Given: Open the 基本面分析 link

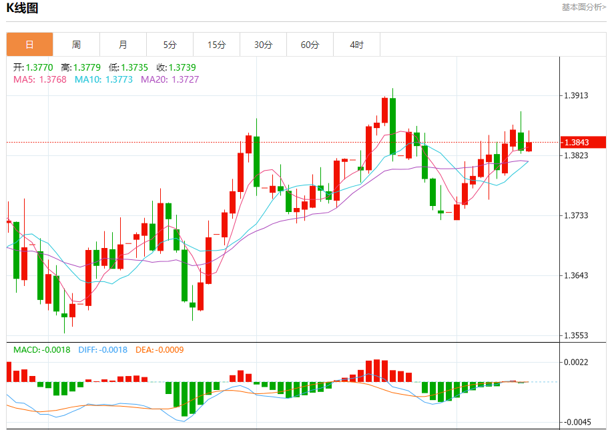Looking at the screenshot, I should [x=583, y=7].
